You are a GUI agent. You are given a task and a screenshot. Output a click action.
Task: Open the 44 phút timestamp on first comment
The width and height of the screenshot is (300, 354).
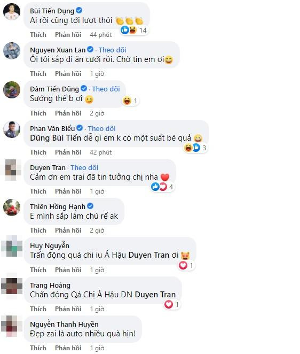[x=101, y=35]
